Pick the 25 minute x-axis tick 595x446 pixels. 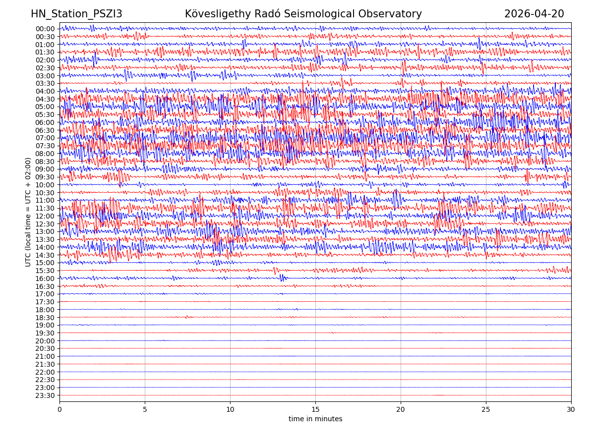point(486,409)
